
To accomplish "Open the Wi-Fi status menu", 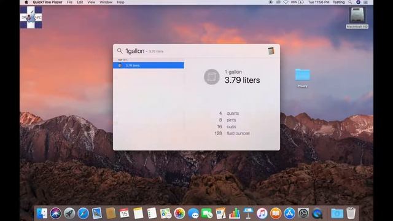I will point(286,2).
